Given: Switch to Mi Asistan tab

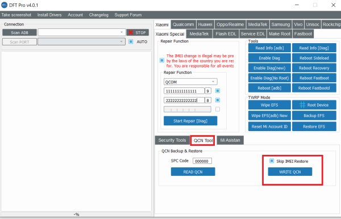Looking at the screenshot, I should (x=230, y=140).
